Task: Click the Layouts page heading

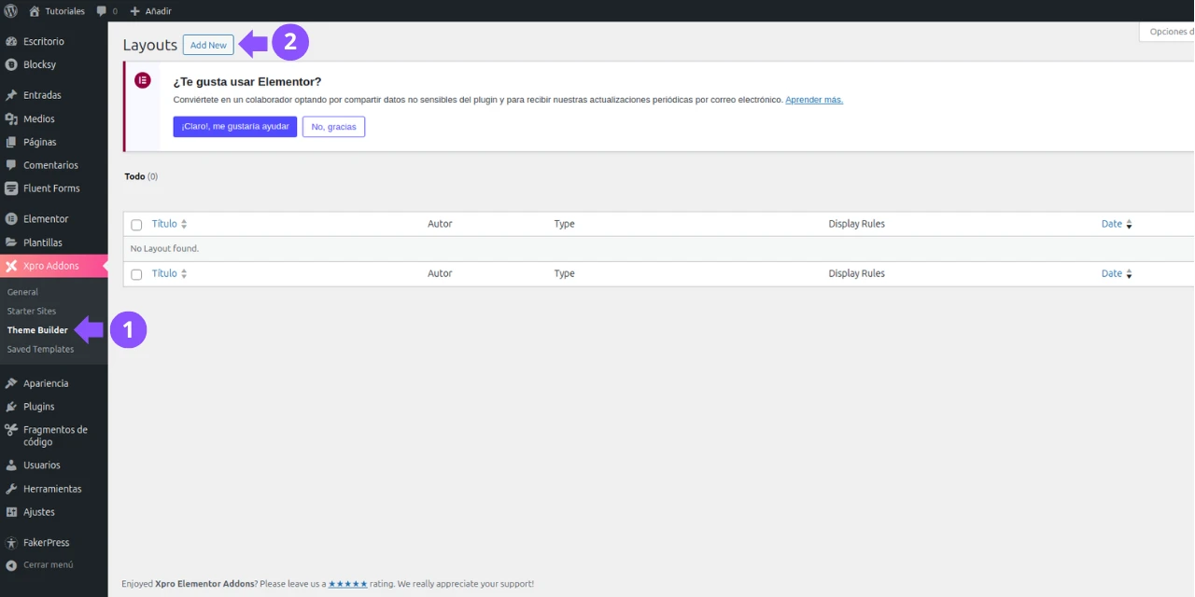Action: tap(150, 45)
